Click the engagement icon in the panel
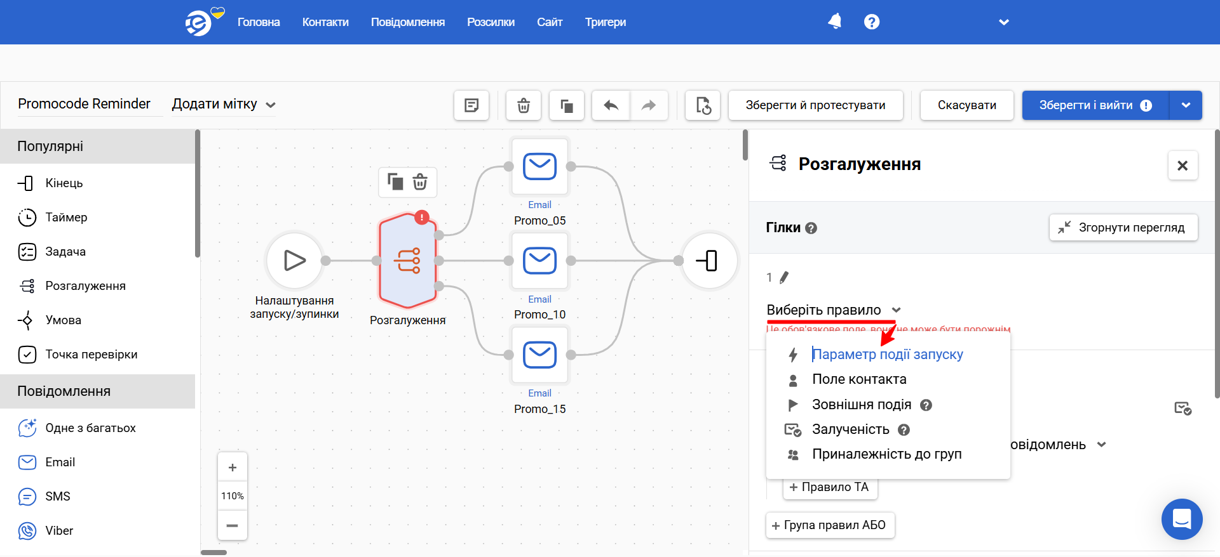The height and width of the screenshot is (557, 1220). pyautogui.click(x=1183, y=408)
